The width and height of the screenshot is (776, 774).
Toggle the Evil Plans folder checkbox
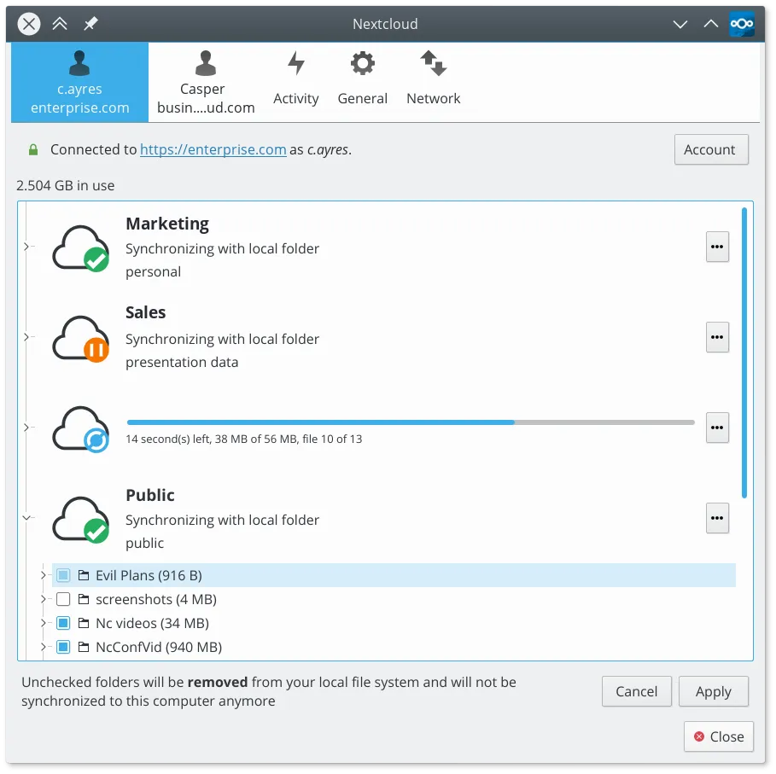(x=63, y=575)
